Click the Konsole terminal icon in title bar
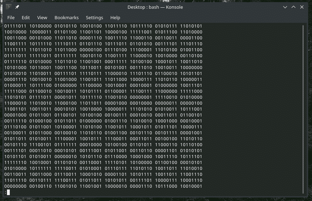Viewport: 312px width, 201px height. pos(9,7)
